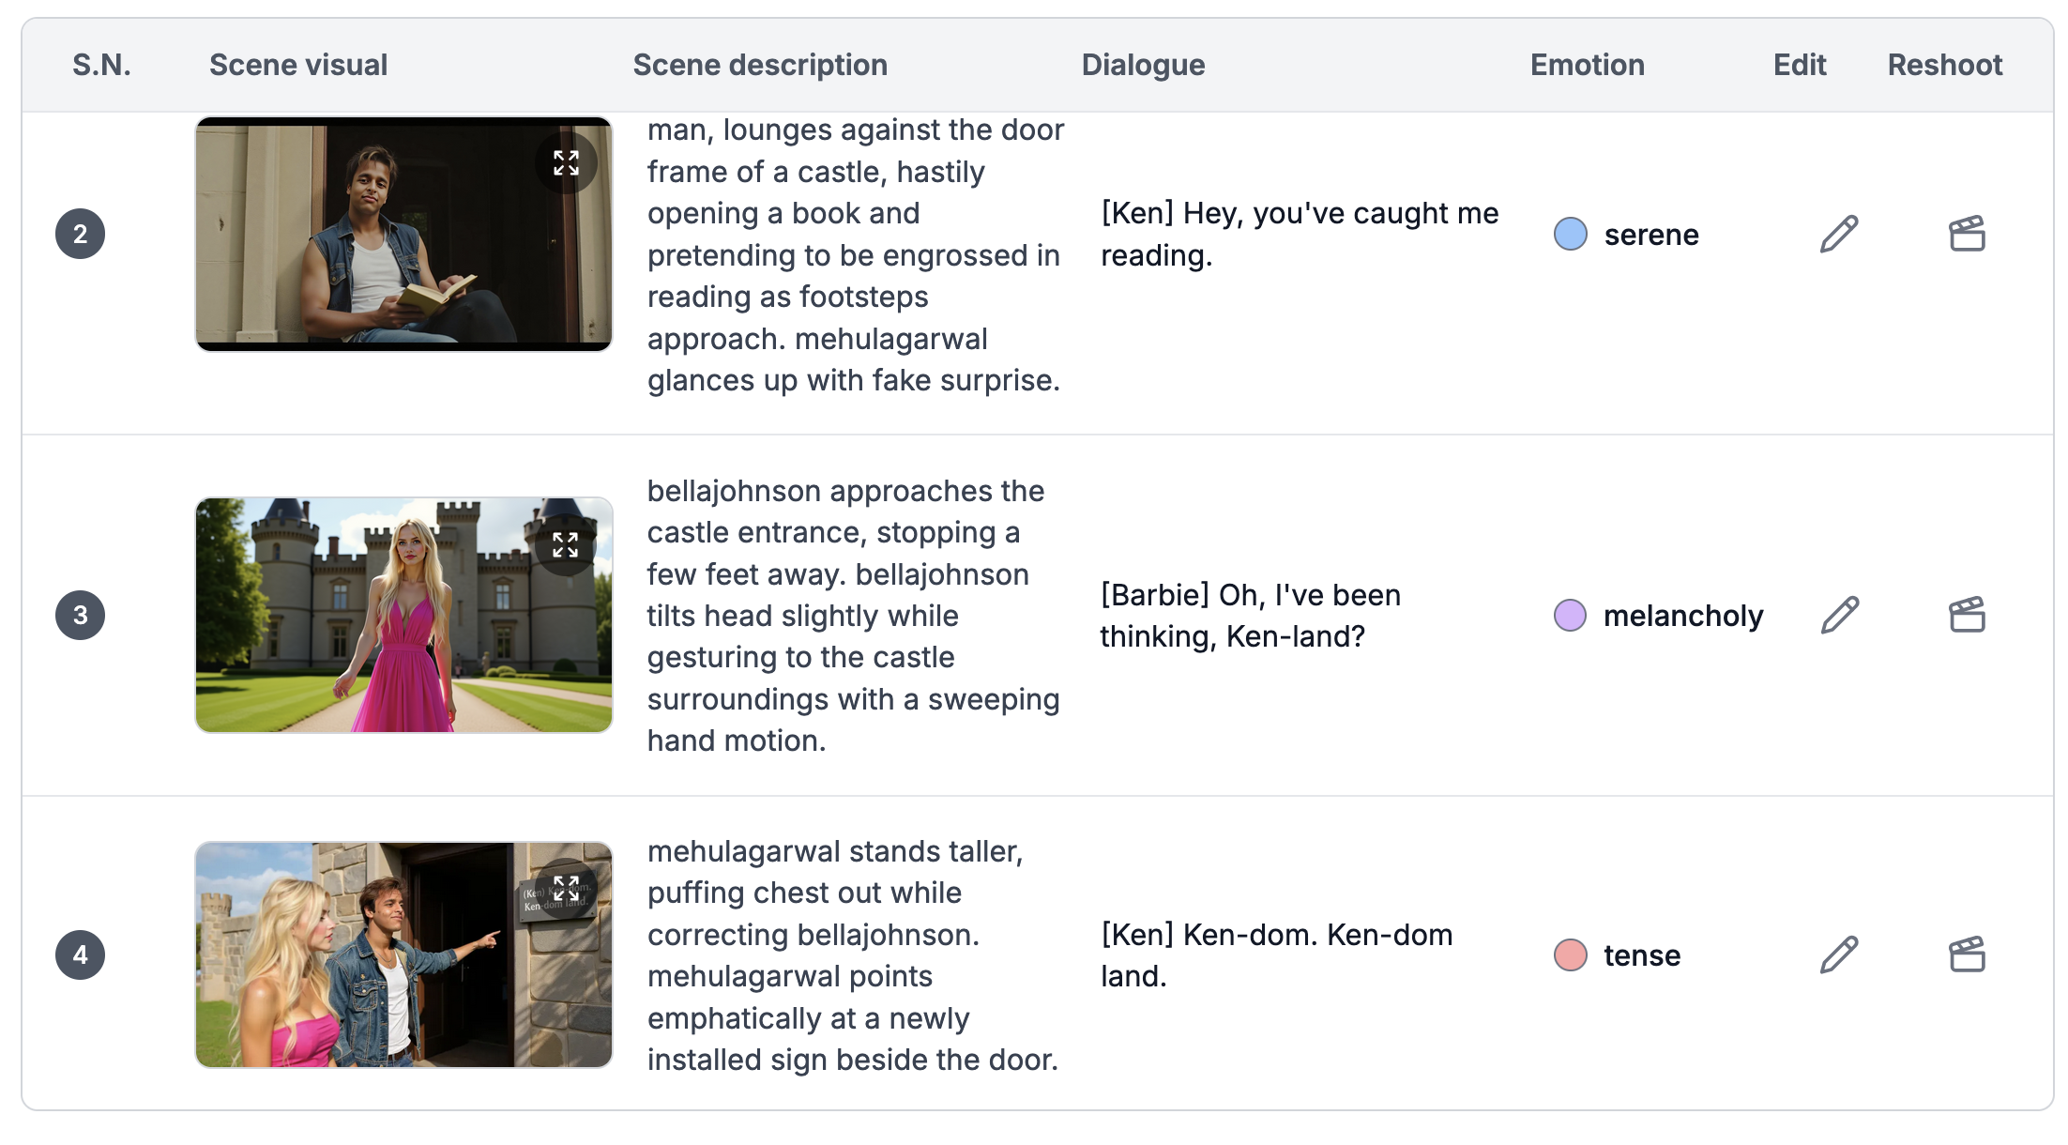This screenshot has width=2068, height=1145.
Task: Expand scene 2 visual to fullscreen
Action: (565, 162)
